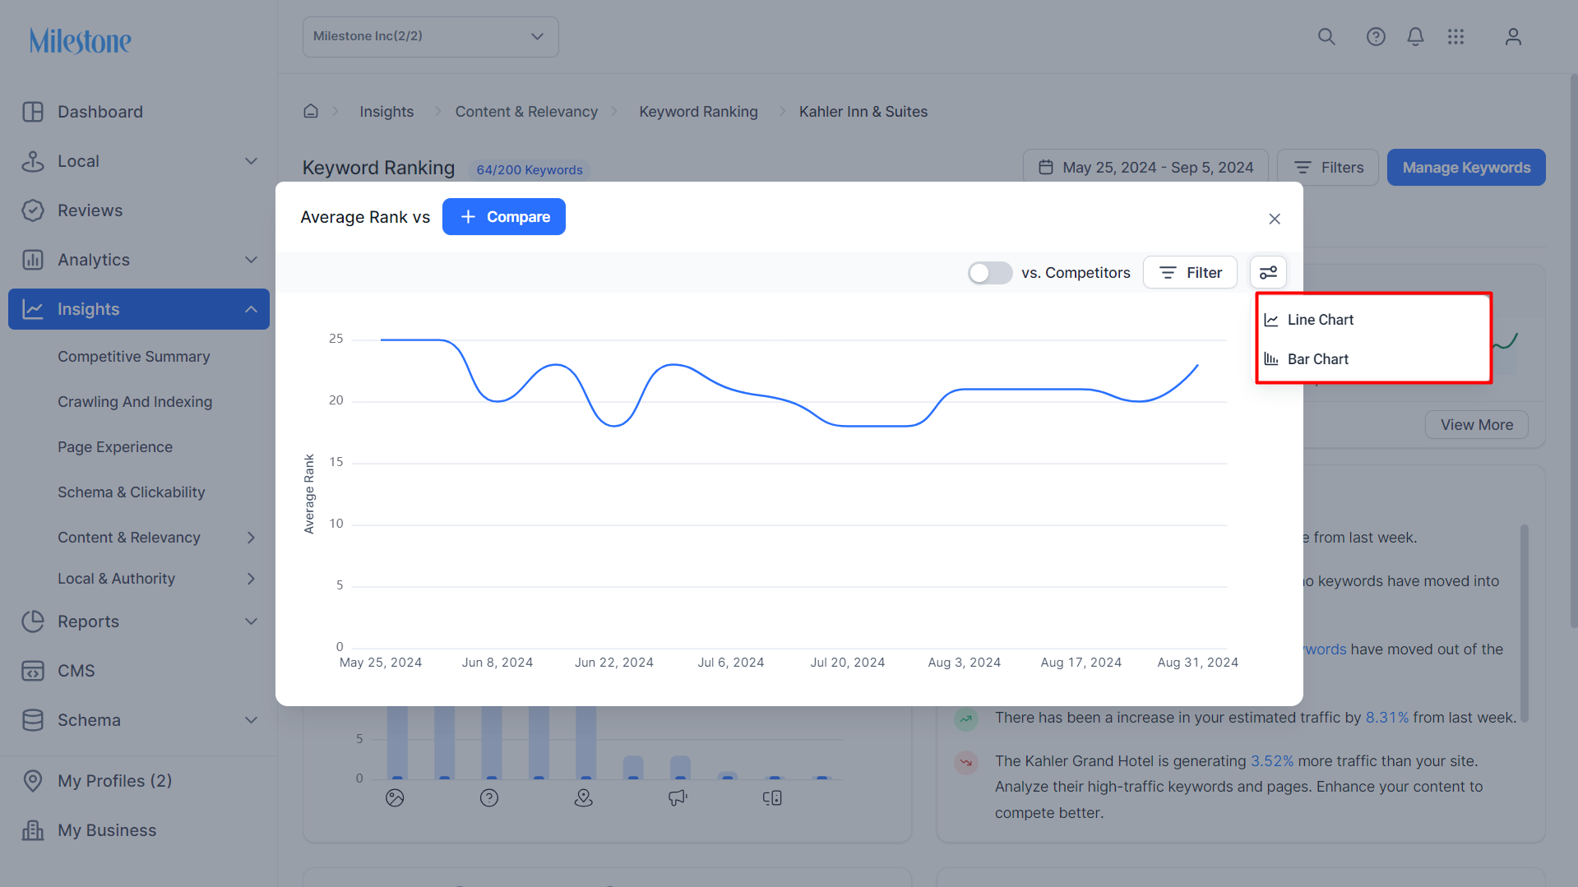Image resolution: width=1578 pixels, height=887 pixels.
Task: Open the apps grid menu
Action: pyautogui.click(x=1456, y=37)
